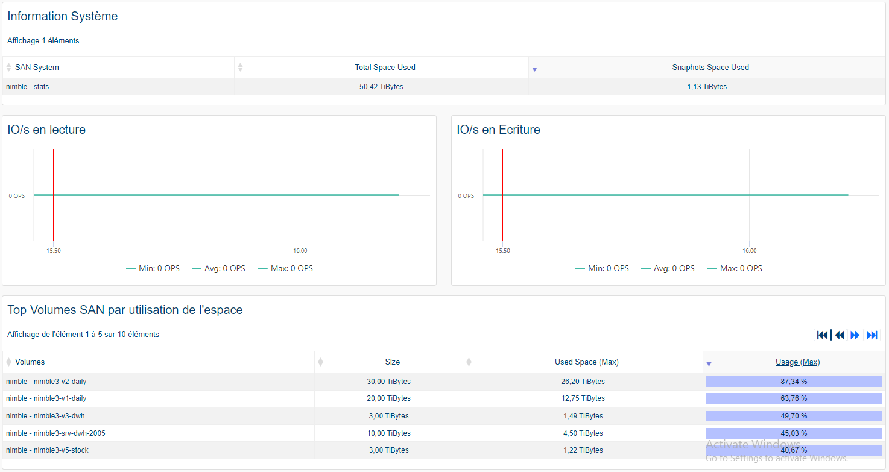Go to the previous page of volumes
This screenshot has height=472, width=889.
pyautogui.click(x=839, y=335)
